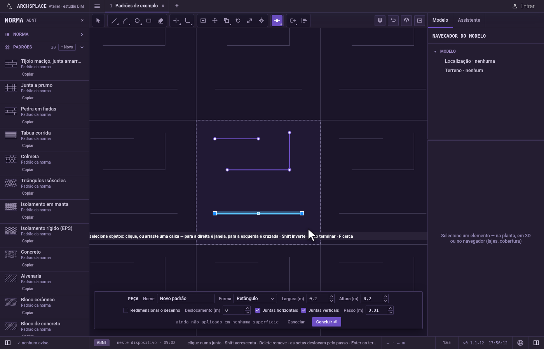544x349 pixels.
Task: Open the hamburger menu
Action: click(x=97, y=6)
